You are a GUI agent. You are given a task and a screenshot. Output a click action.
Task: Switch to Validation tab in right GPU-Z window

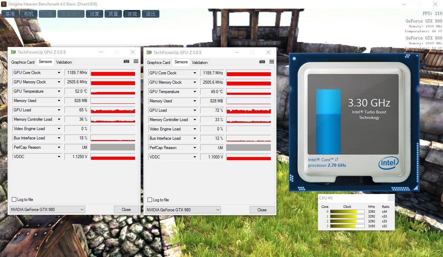coord(200,63)
